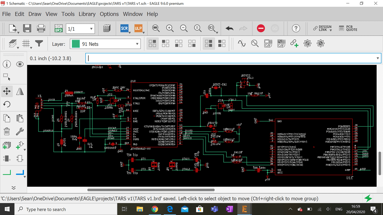Open the SCR script tool
This screenshot has width=383, height=215.
pos(124,28)
